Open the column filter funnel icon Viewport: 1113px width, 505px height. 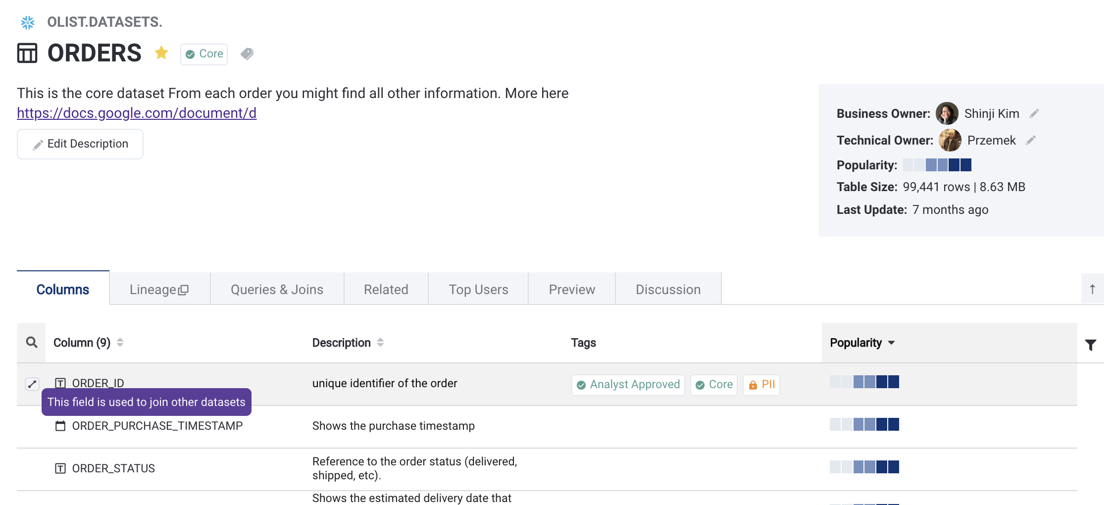pos(1090,345)
